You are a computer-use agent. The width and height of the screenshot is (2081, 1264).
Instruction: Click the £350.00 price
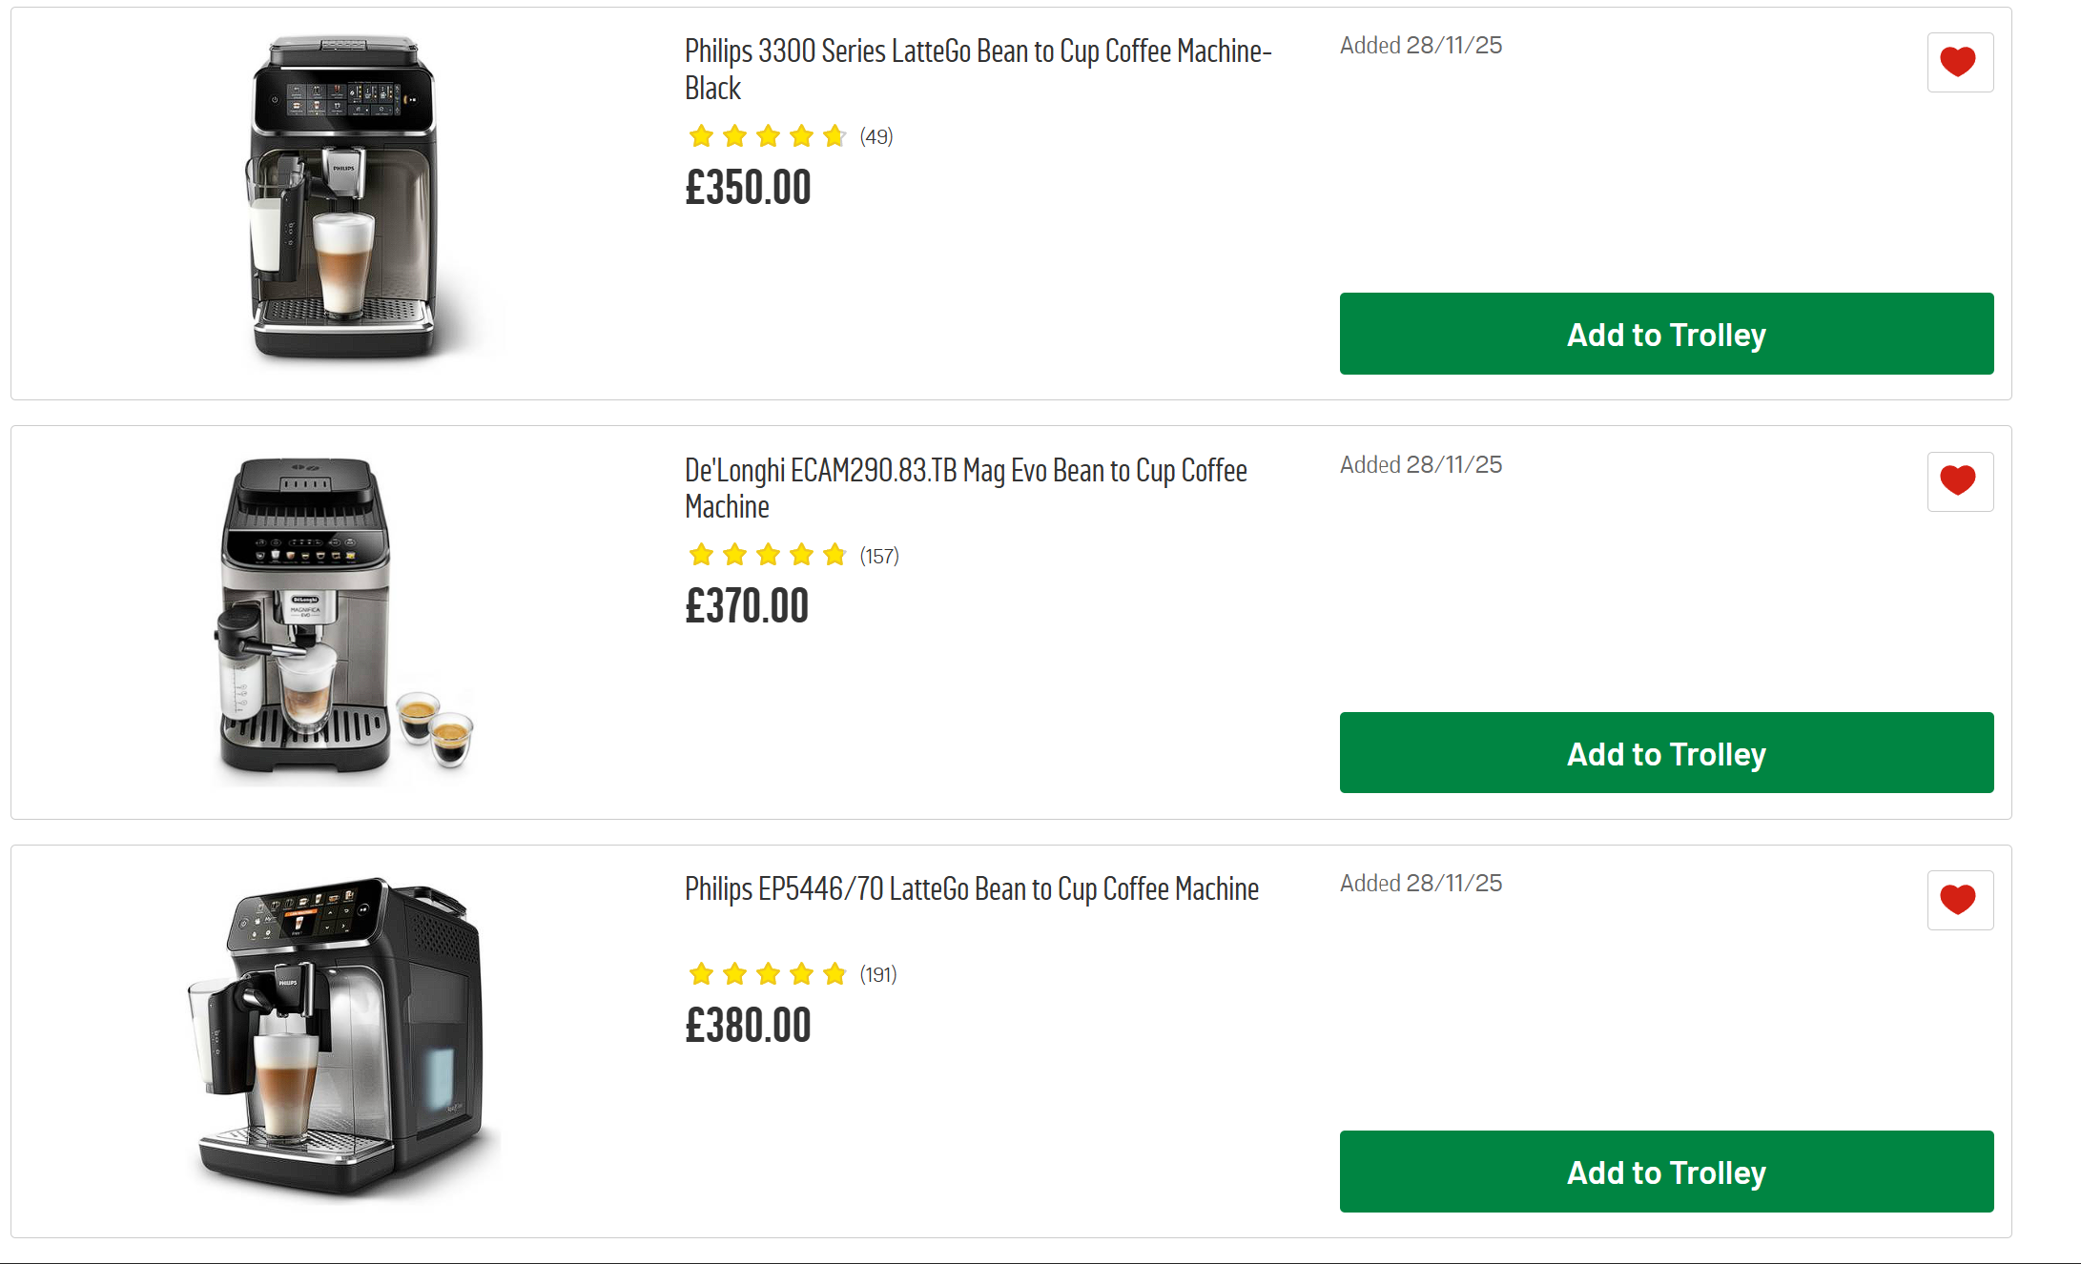click(748, 188)
